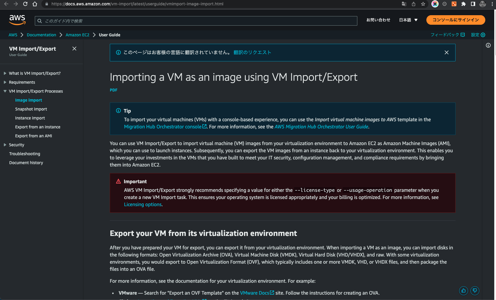
Task: Close the VM Import/Export sidebar
Action: (74, 49)
